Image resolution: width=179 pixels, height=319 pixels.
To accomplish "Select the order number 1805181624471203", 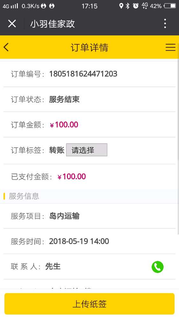I will [83, 74].
